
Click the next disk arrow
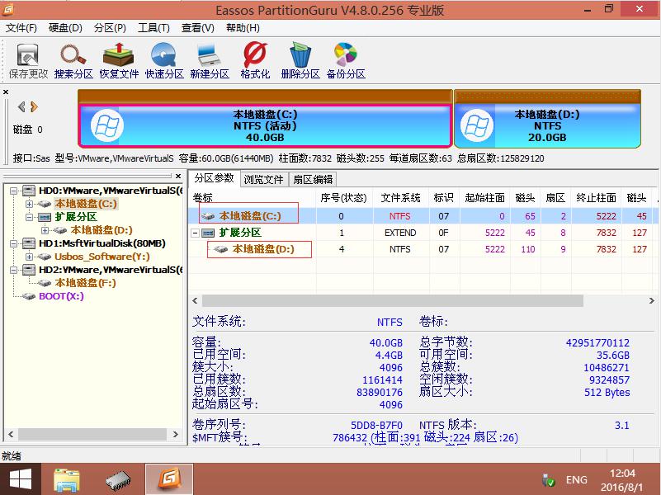click(34, 106)
